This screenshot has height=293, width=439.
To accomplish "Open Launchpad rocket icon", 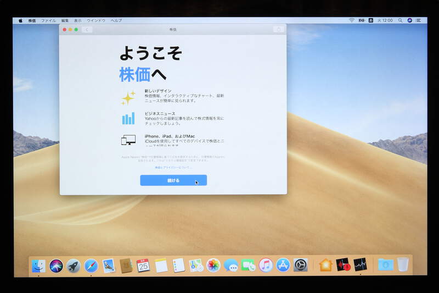I will (x=74, y=266).
